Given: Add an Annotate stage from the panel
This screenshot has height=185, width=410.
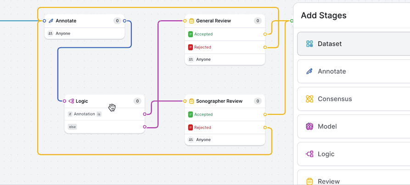Looking at the screenshot, I should pos(354,71).
